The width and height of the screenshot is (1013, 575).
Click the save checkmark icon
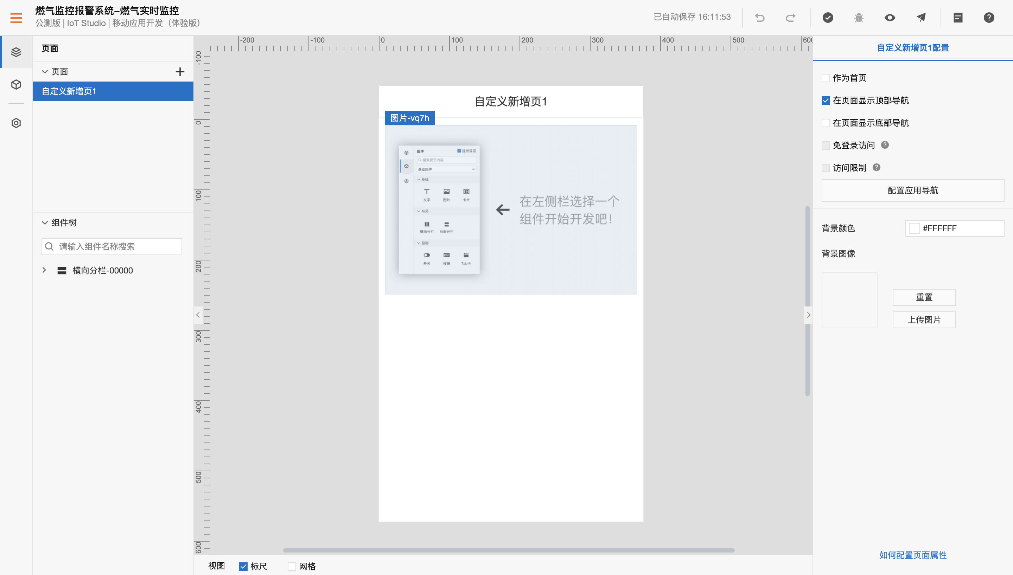tap(828, 17)
